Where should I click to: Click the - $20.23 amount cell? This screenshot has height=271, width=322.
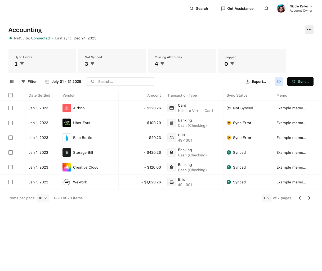coord(154,138)
